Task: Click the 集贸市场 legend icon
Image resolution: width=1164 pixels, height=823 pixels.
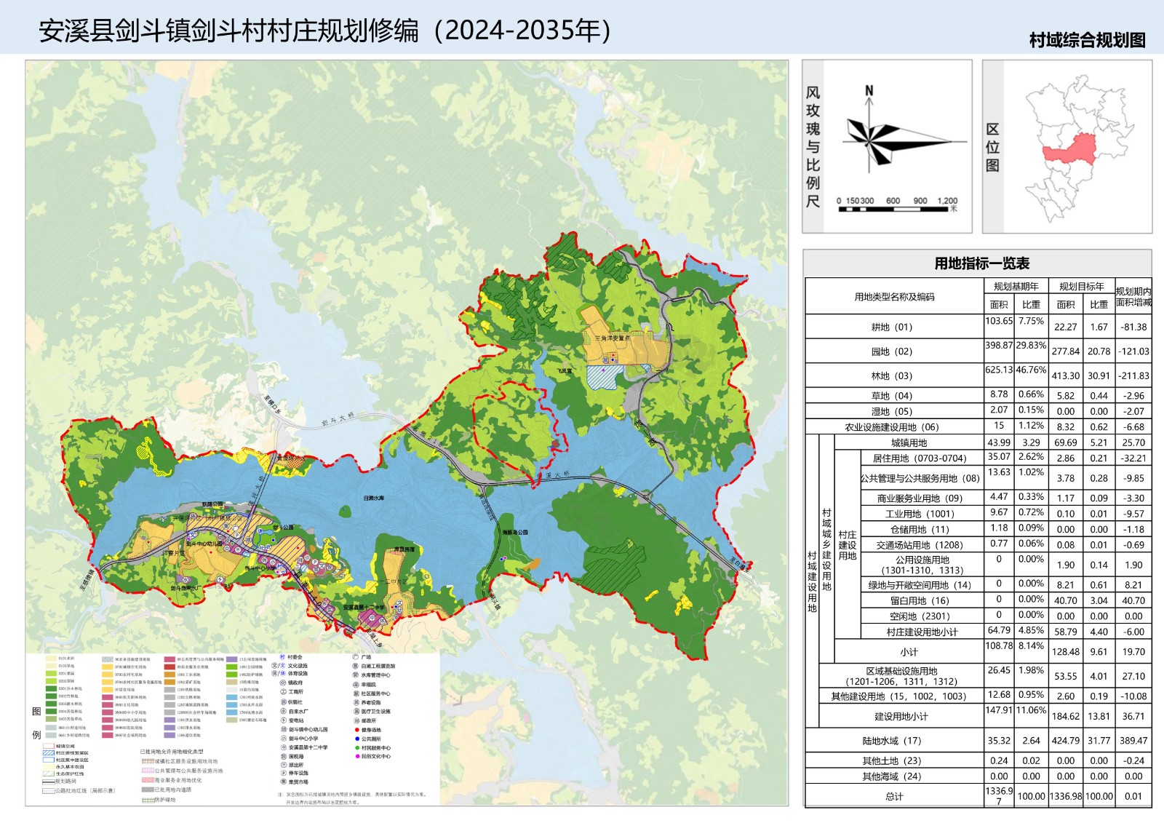Action: point(282,782)
